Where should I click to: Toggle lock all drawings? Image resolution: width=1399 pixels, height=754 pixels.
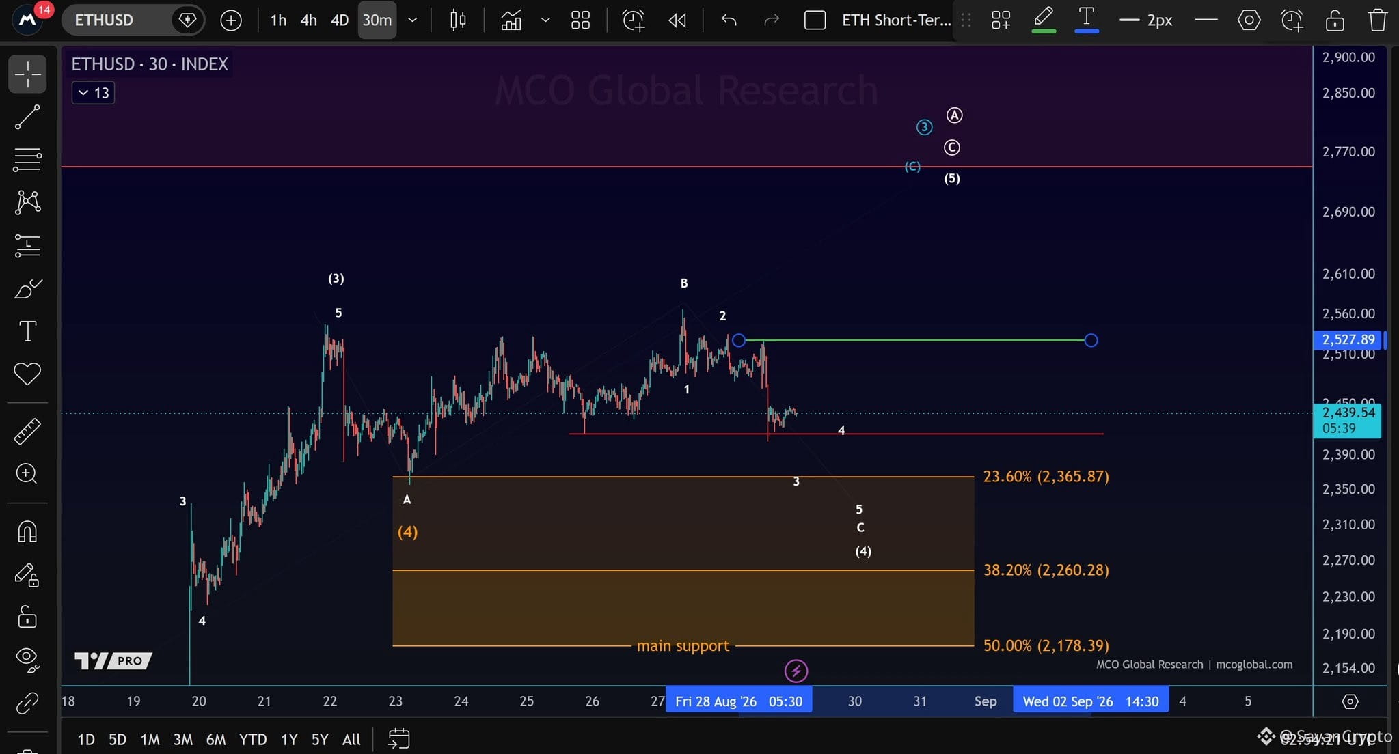click(x=27, y=617)
